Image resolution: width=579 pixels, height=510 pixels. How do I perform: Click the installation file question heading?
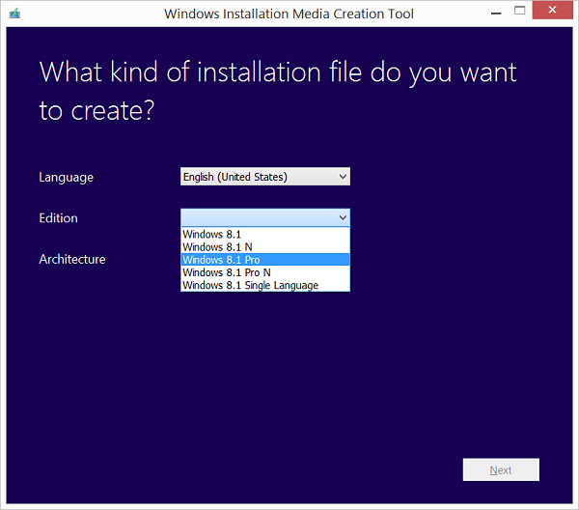(x=278, y=91)
